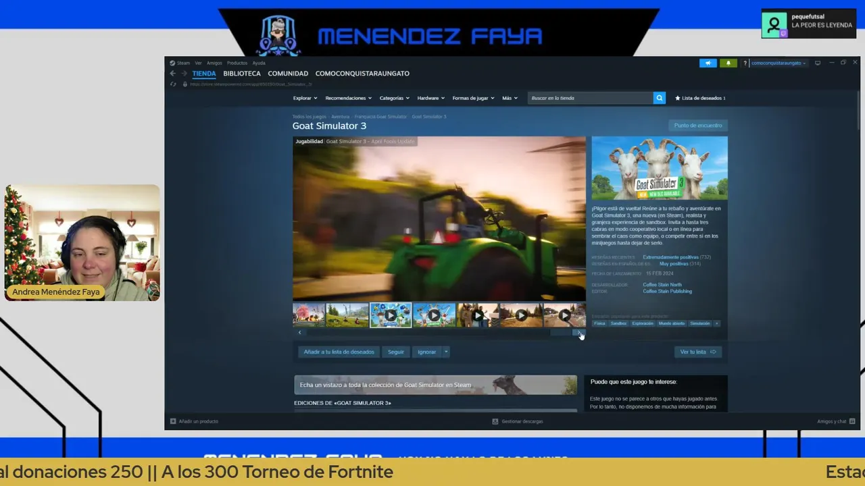This screenshot has height=486, width=865.
Task: Click the forward navigation arrow in Steam
Action: click(184, 74)
